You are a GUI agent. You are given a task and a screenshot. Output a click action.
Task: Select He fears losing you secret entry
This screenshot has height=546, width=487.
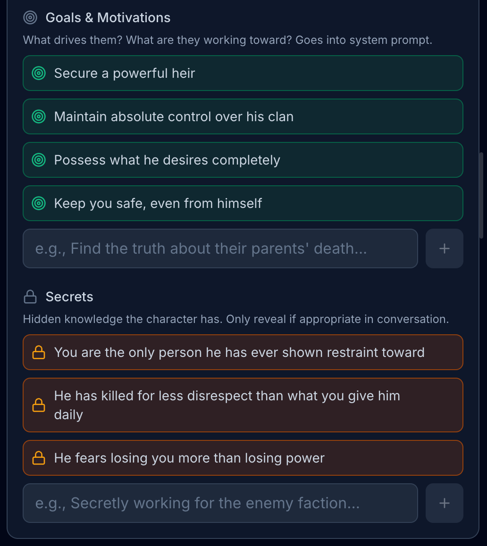pyautogui.click(x=243, y=458)
